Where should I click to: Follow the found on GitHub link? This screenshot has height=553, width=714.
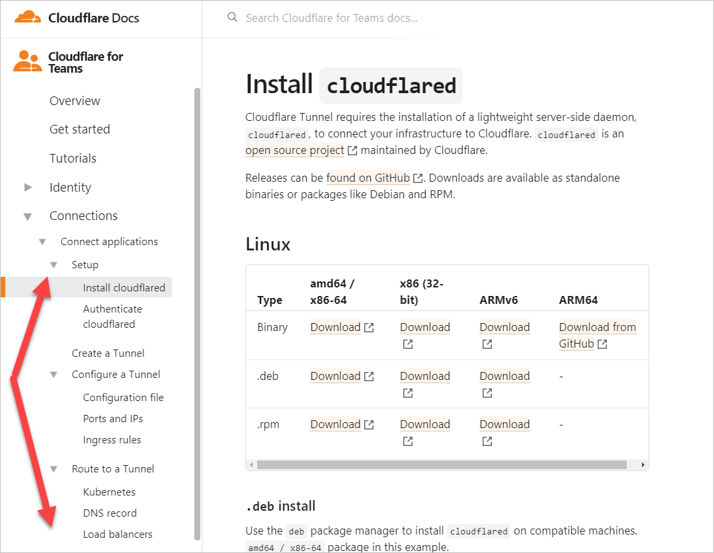click(x=368, y=178)
